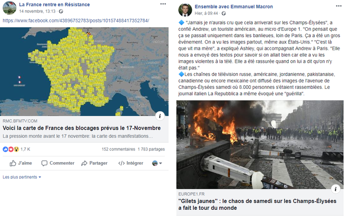
Task: Open the profile selector dropdown next to Intégrer
Action: tap(157, 164)
